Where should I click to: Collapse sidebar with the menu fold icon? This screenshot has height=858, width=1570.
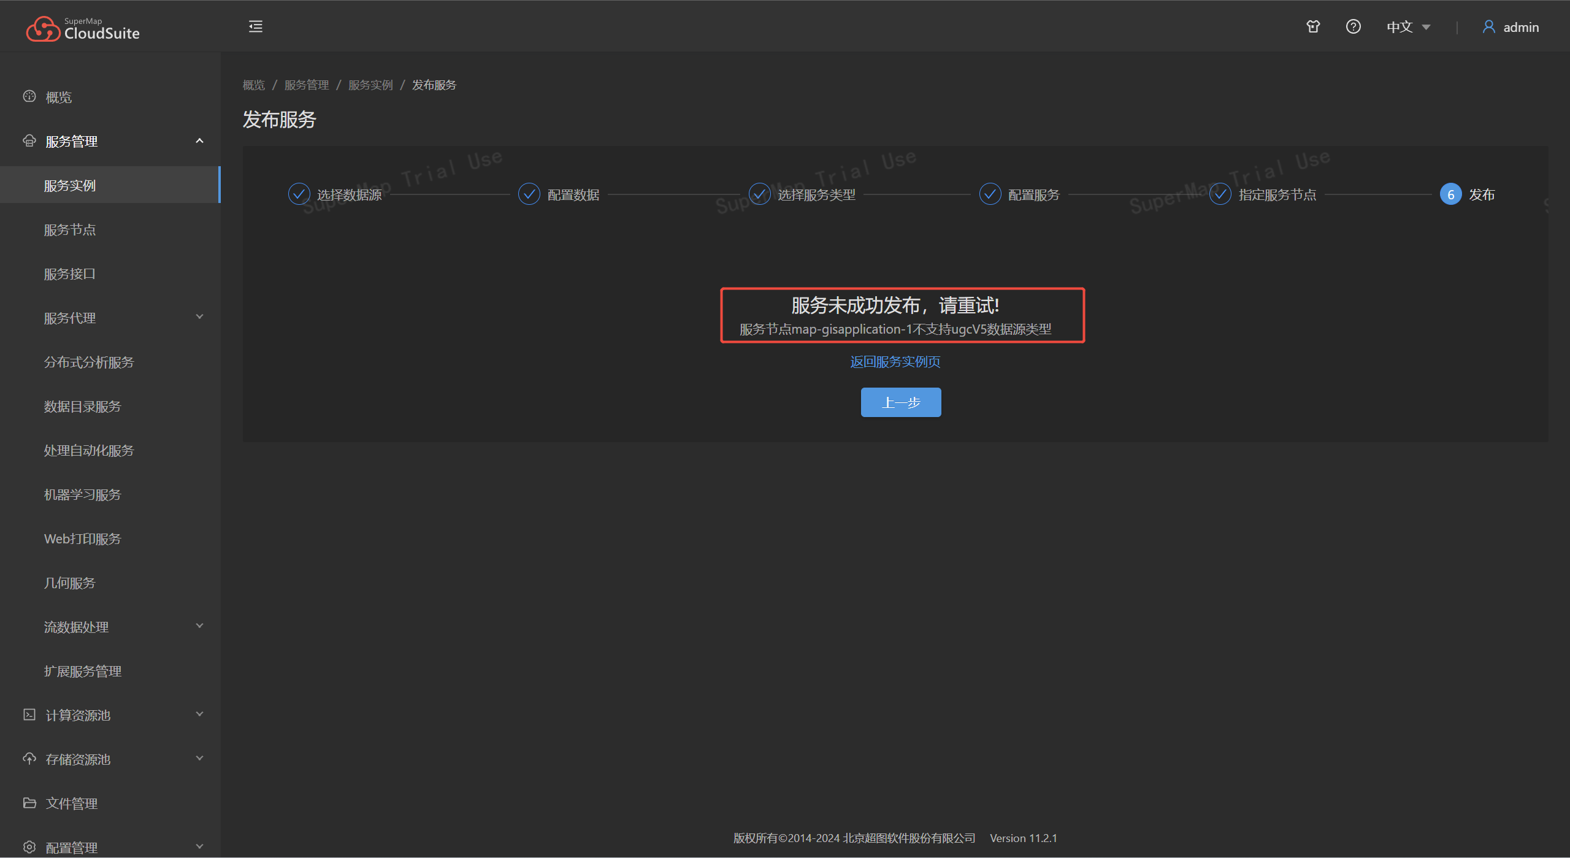pyautogui.click(x=256, y=26)
